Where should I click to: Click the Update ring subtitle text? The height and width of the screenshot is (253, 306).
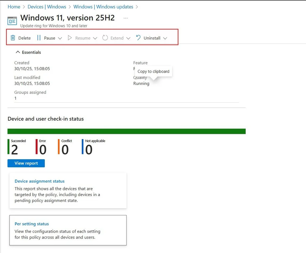[54, 26]
